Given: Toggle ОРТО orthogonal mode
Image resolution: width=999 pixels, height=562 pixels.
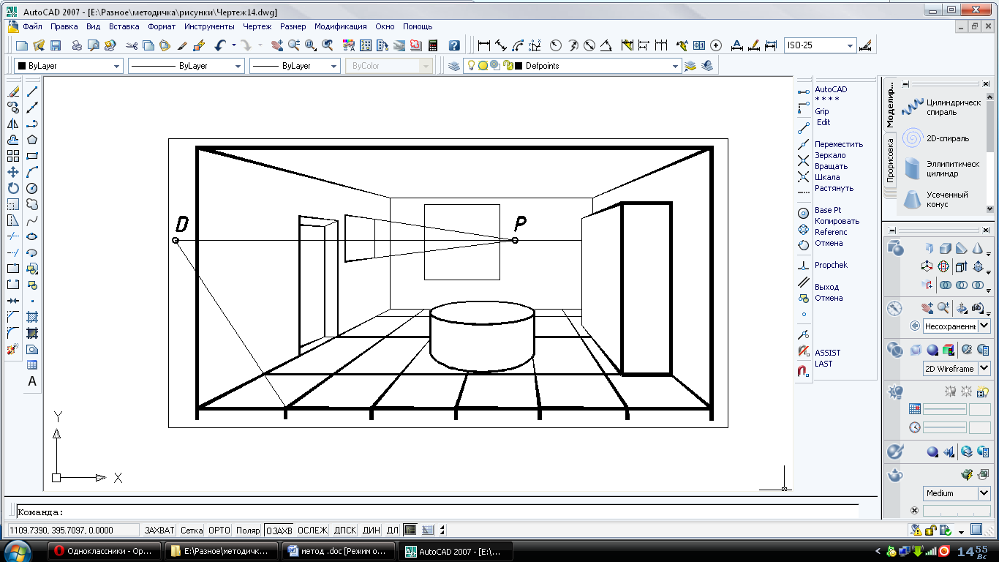Looking at the screenshot, I should coord(219,531).
